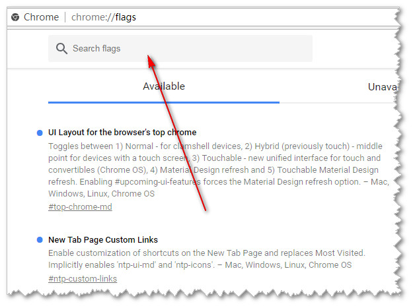413x308 pixels.
Task: Focus the Search flags input field
Action: click(x=185, y=49)
